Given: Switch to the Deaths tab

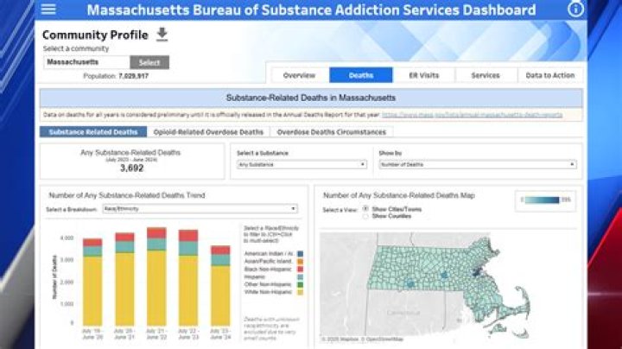Looking at the screenshot, I should 361,75.
